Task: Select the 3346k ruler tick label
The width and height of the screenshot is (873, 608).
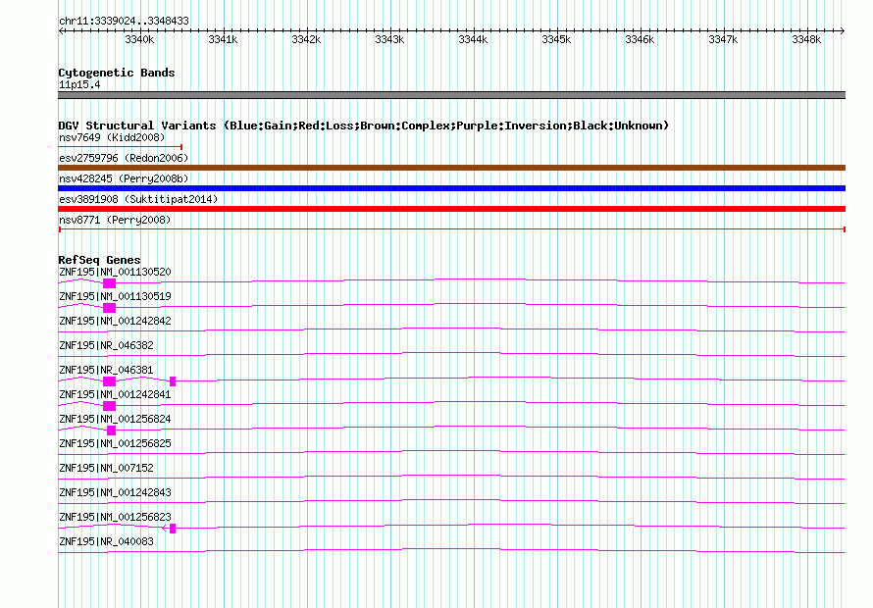Action: point(640,39)
